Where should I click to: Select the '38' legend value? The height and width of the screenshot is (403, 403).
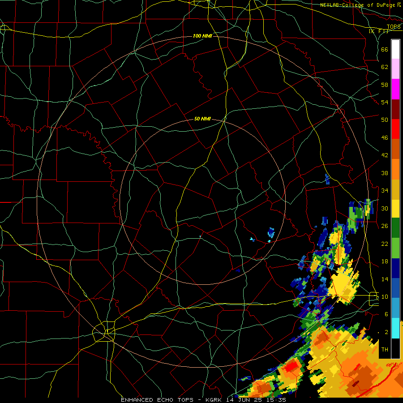click(x=385, y=173)
